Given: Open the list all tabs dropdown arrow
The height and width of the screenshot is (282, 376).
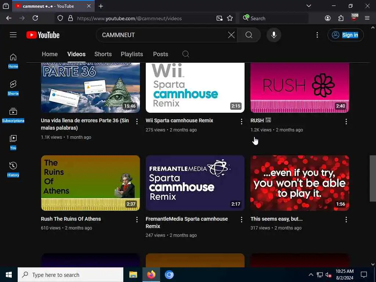Looking at the screenshot, I should [309, 6].
